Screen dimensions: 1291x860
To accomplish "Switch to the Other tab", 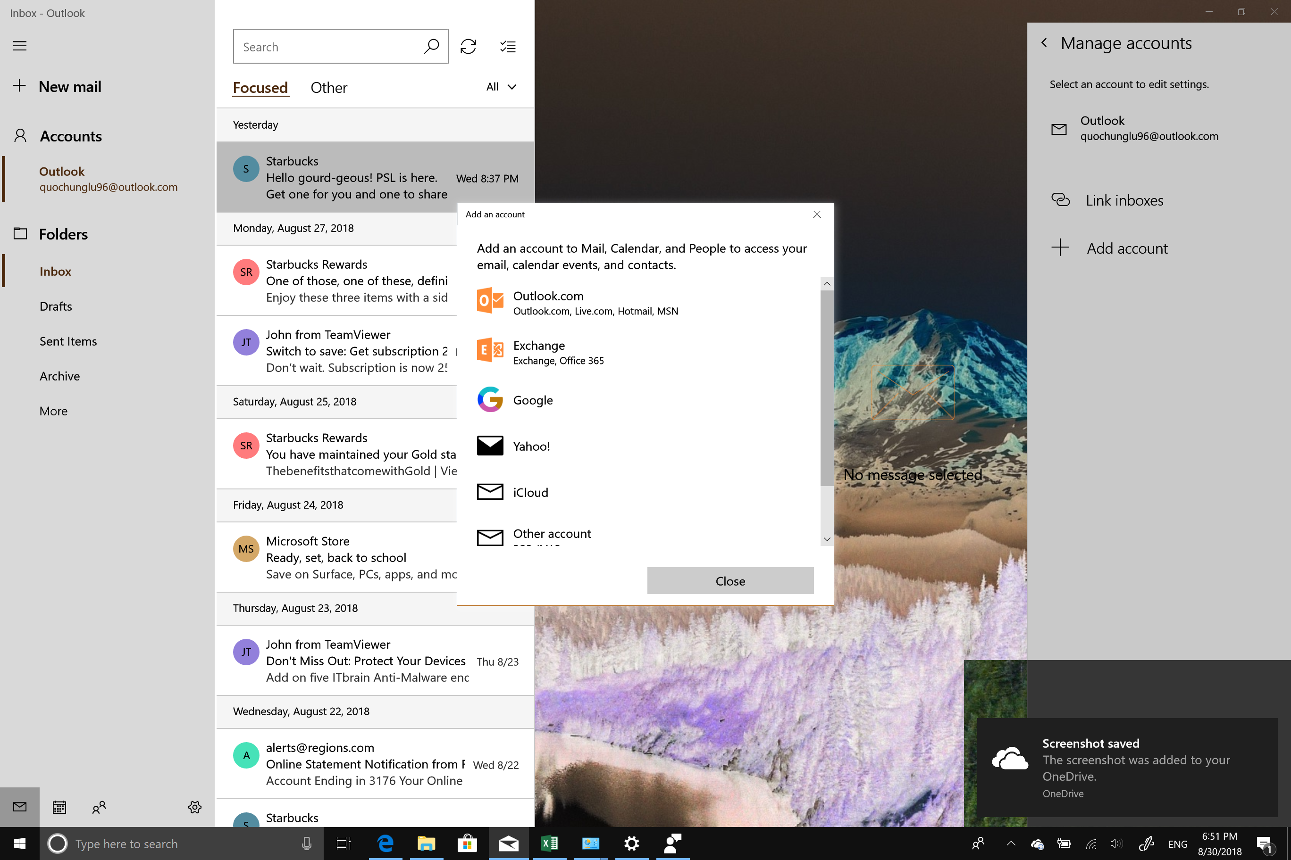I will 329,88.
